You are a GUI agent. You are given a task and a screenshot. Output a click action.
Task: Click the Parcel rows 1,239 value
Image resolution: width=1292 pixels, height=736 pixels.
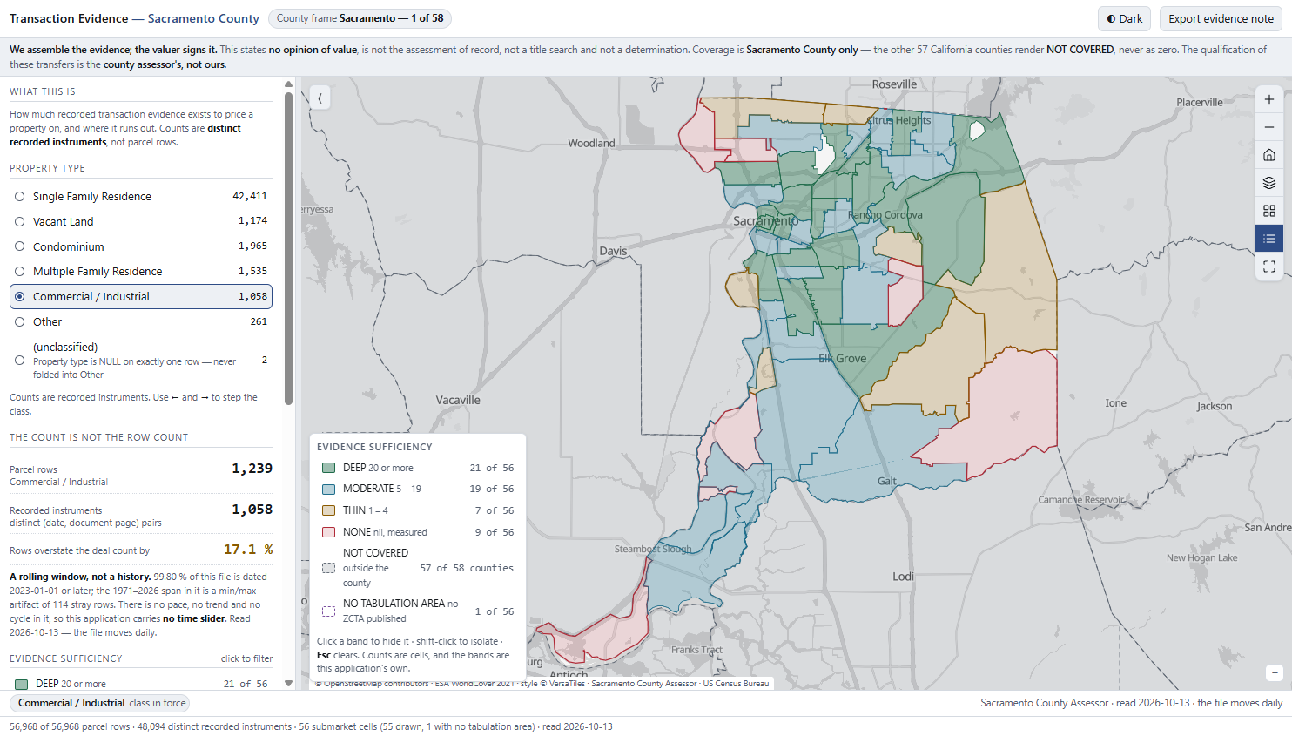(252, 469)
